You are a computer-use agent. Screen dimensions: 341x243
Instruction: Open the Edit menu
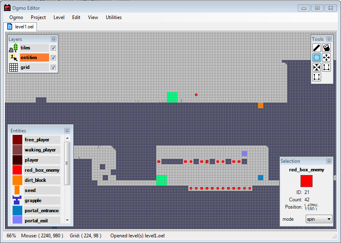pos(76,17)
